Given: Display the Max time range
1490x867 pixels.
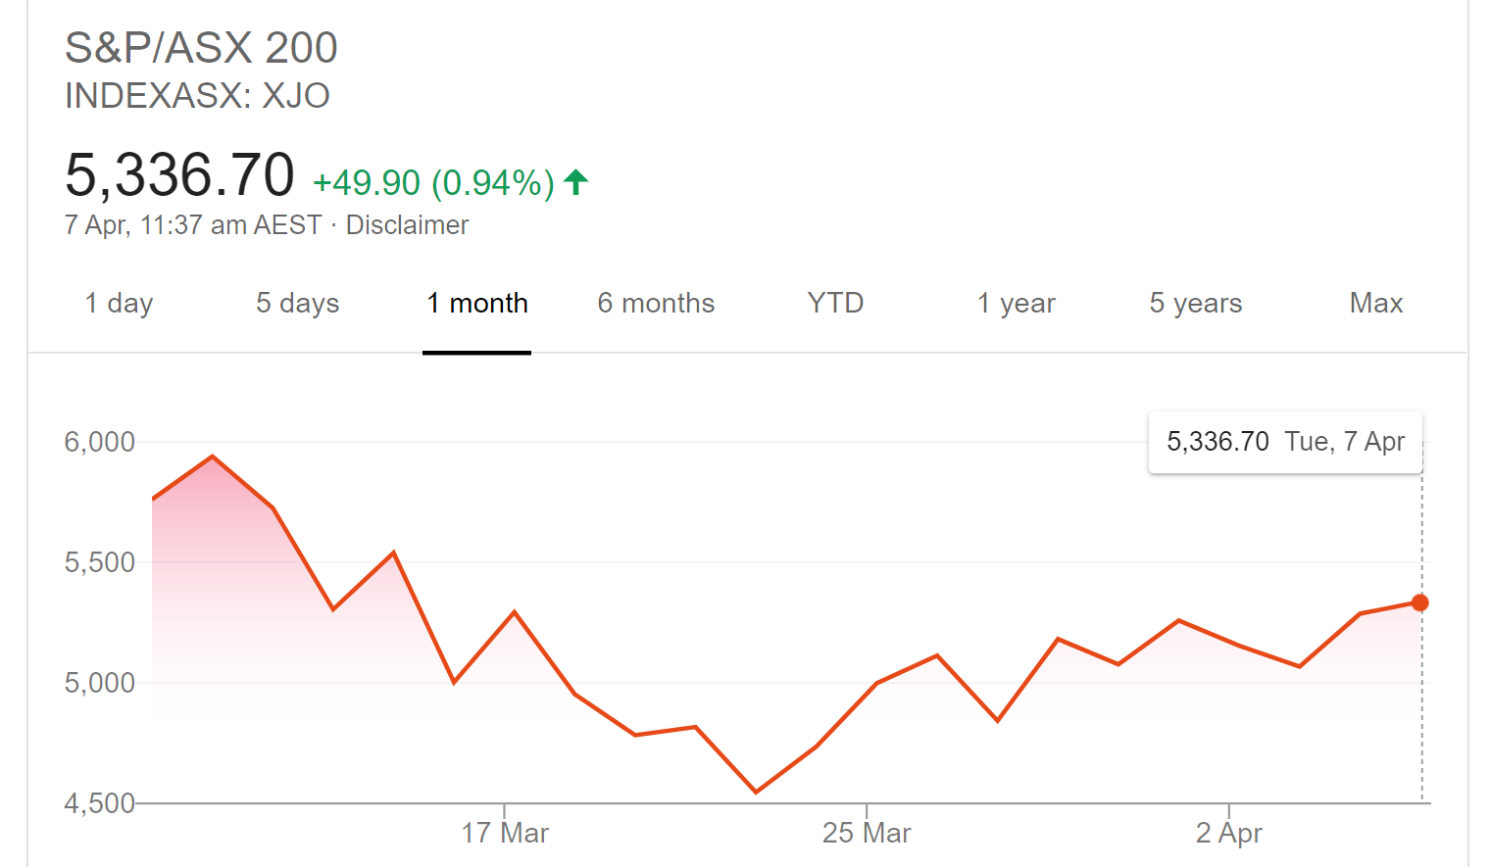Looking at the screenshot, I should [1374, 303].
